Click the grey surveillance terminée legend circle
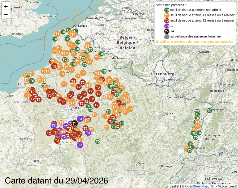 (167, 37)
